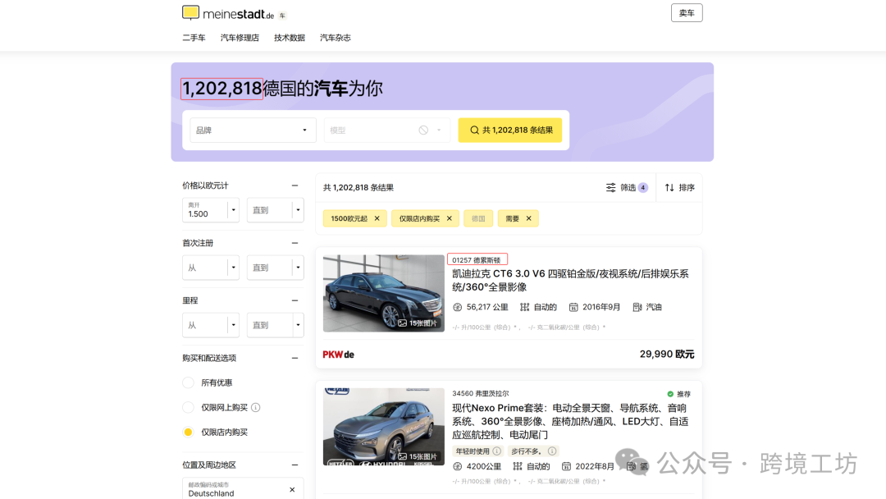
Task: Select the 所有优惠 radio button
Action: coord(187,382)
